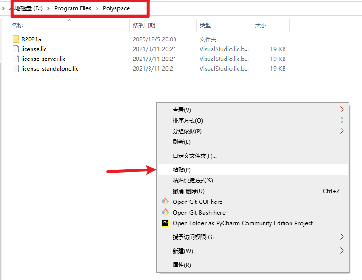
Task: Choose 粘贴(P) from the context menu
Action: [x=252, y=170]
